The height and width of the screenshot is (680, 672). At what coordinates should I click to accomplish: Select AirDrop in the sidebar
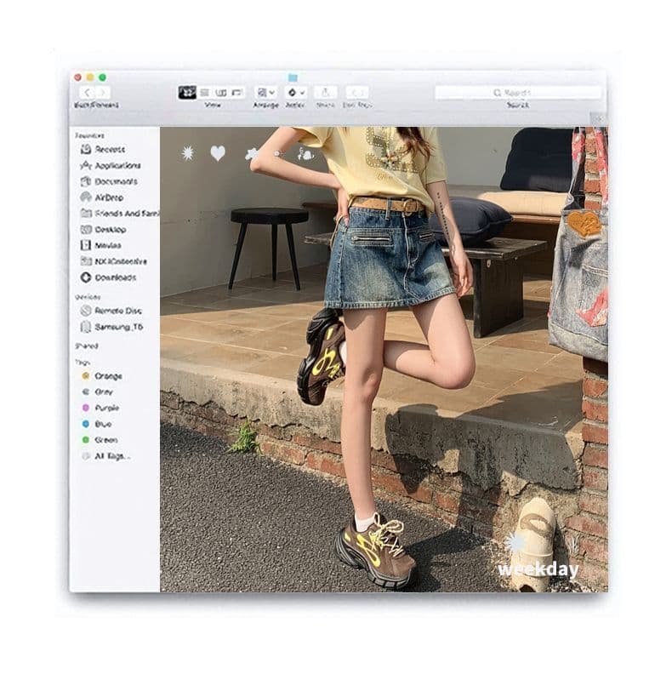[102, 197]
